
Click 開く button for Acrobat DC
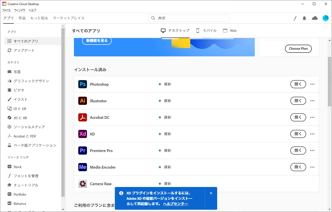coord(298,117)
